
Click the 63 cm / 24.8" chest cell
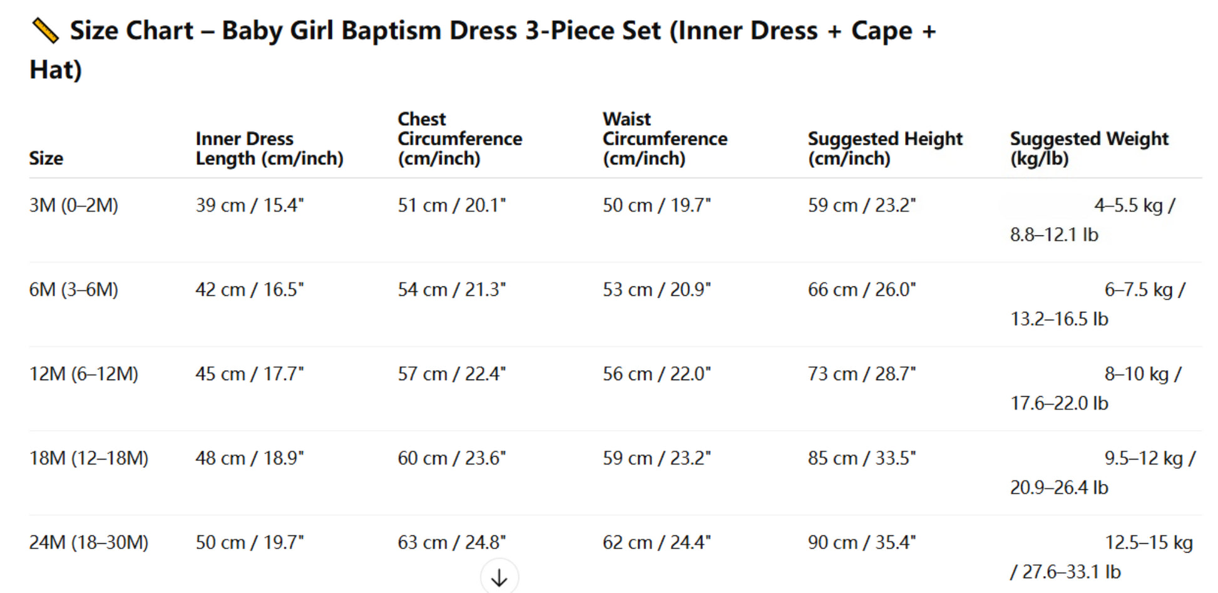[451, 542]
